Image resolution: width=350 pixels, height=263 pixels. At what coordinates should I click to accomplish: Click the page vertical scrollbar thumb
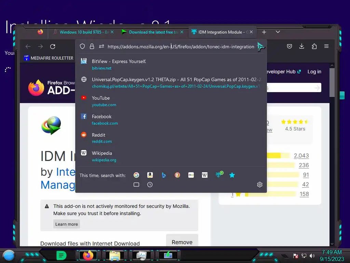(332, 82)
